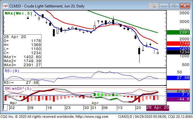Screen dimensions: 193x119
Task: Click the 3000 price scale label
Action: (x=184, y=22)
